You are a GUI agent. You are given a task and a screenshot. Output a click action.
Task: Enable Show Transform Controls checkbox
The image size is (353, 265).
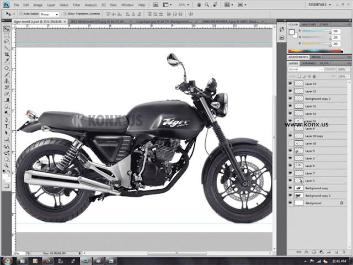[x=65, y=14]
